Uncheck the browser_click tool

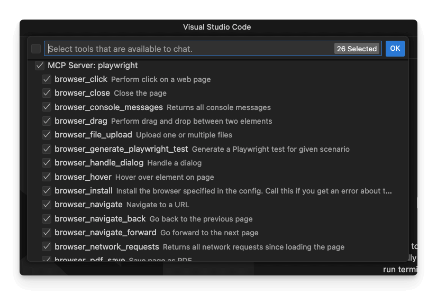coord(47,79)
